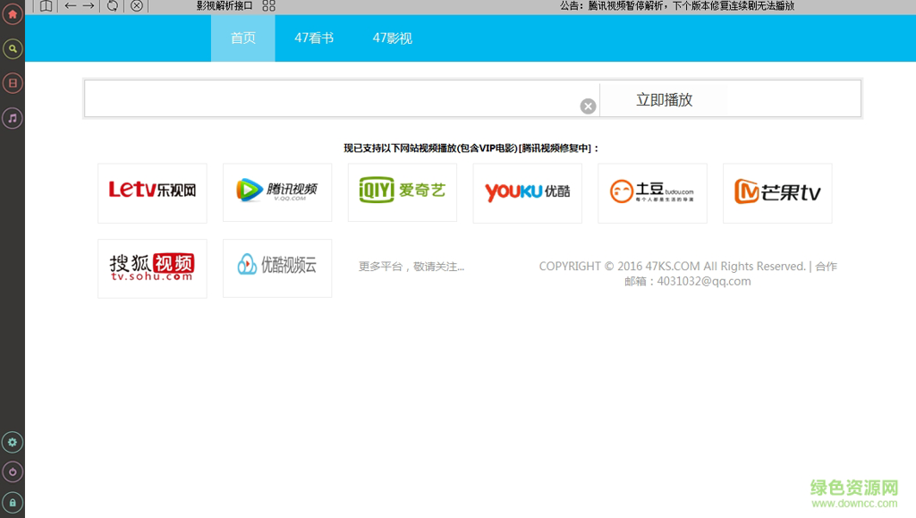
Task: Open the 爱奇艺 iQIYI tile
Action: click(x=403, y=192)
